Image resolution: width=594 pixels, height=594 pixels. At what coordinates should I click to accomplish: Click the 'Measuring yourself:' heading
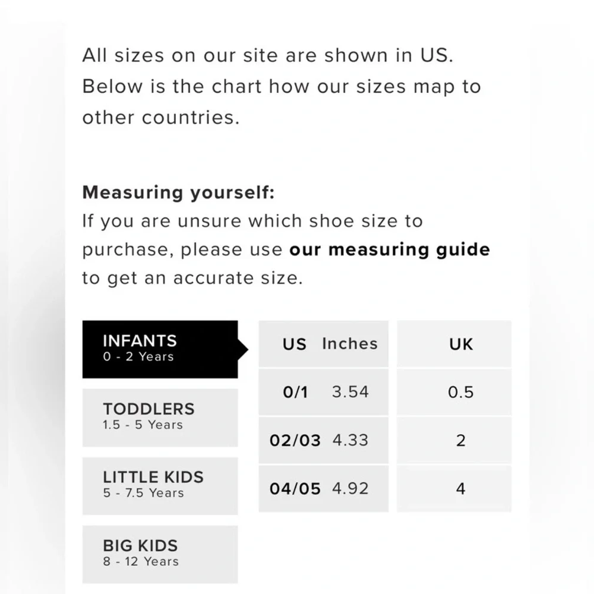tap(178, 192)
